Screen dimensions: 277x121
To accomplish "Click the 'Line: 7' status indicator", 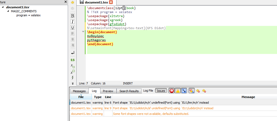I will [83, 84].
